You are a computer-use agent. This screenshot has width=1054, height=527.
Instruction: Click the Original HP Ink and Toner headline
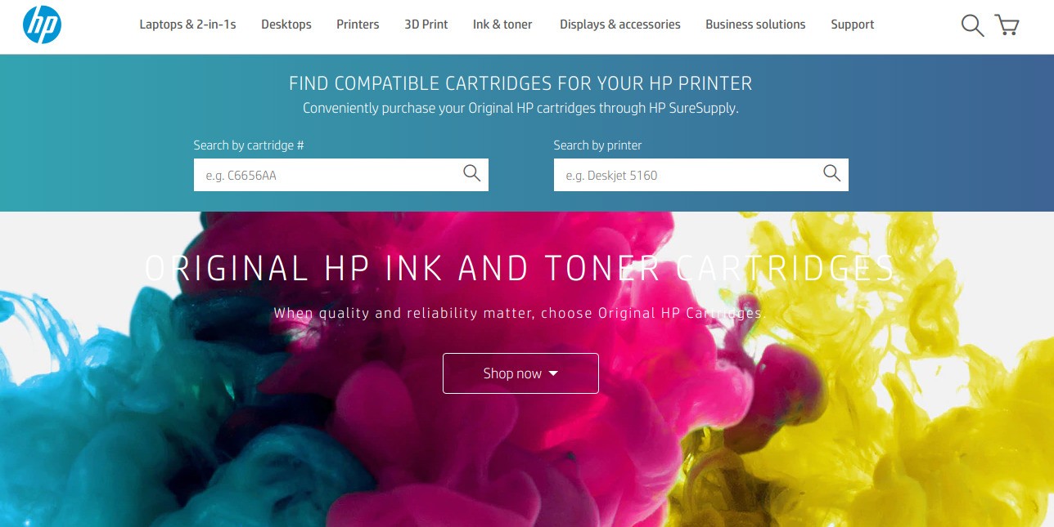pyautogui.click(x=520, y=269)
